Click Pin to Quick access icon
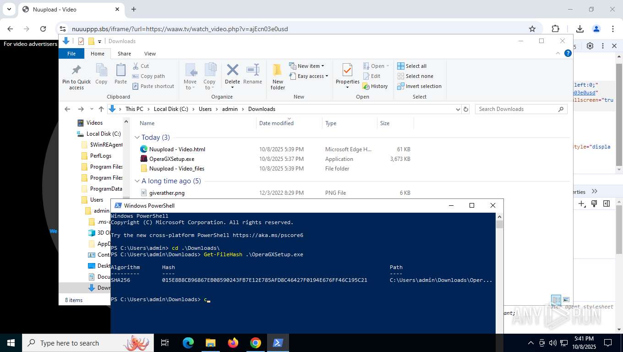This screenshot has height=352, width=623. click(x=77, y=77)
